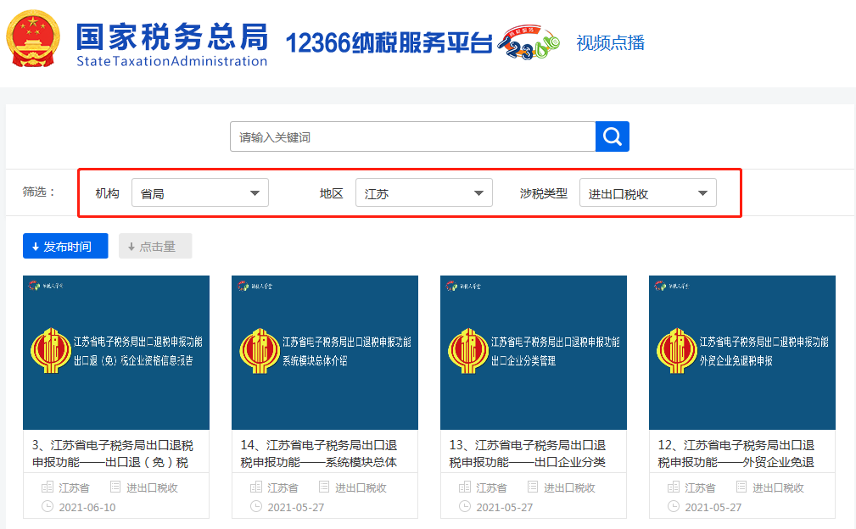Click the tax emblem inside video 12 thumbnail

[677, 351]
